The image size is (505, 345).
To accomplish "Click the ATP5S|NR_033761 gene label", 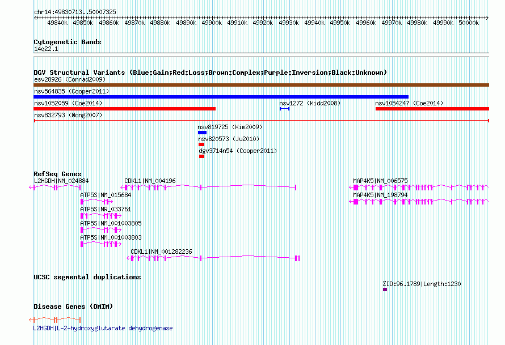I will pos(106,209).
